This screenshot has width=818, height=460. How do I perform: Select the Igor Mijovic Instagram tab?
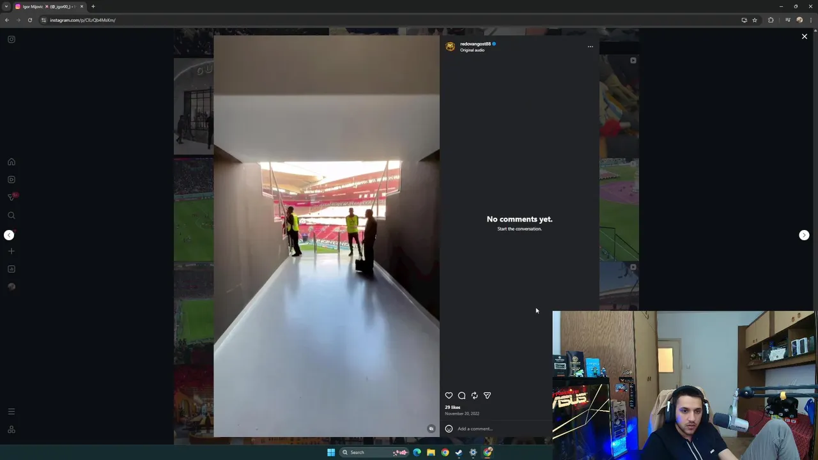[x=49, y=6]
